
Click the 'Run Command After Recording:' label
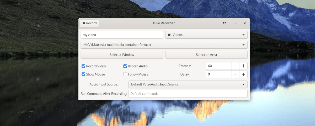[x=104, y=94]
